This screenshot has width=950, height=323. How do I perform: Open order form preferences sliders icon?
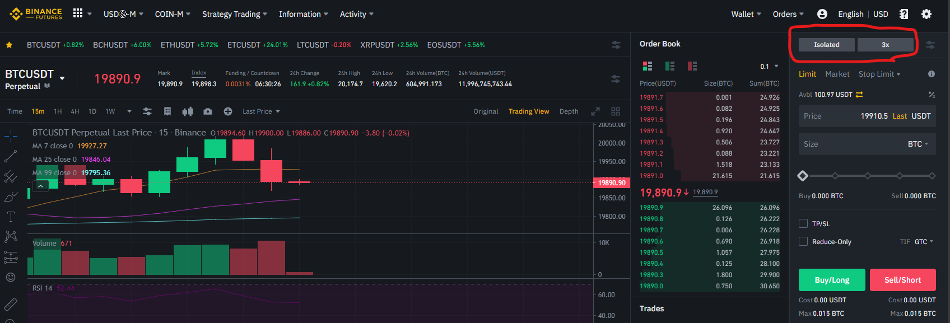pyautogui.click(x=930, y=45)
